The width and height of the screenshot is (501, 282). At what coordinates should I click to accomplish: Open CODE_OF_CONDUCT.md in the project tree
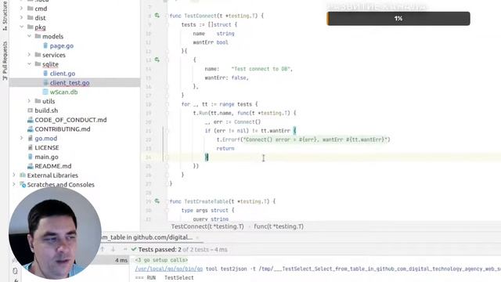pos(70,120)
